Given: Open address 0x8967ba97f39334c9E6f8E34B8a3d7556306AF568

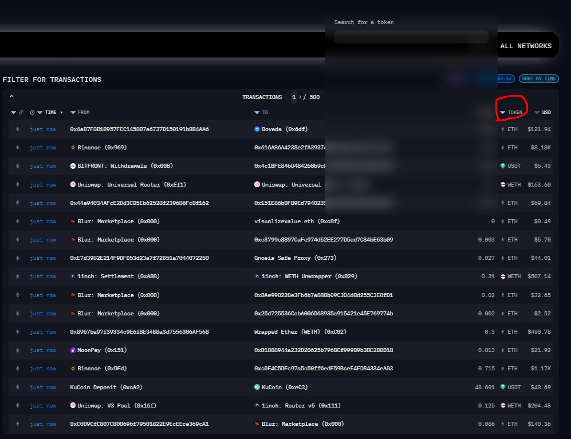Looking at the screenshot, I should click(x=140, y=331).
